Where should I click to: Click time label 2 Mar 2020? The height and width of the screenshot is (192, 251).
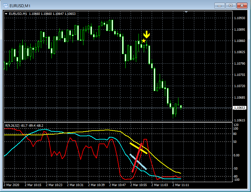pyautogui.click(x=11, y=185)
